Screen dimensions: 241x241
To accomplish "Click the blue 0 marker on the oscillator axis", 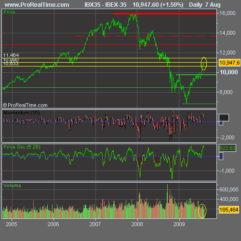I will [x=221, y=156].
